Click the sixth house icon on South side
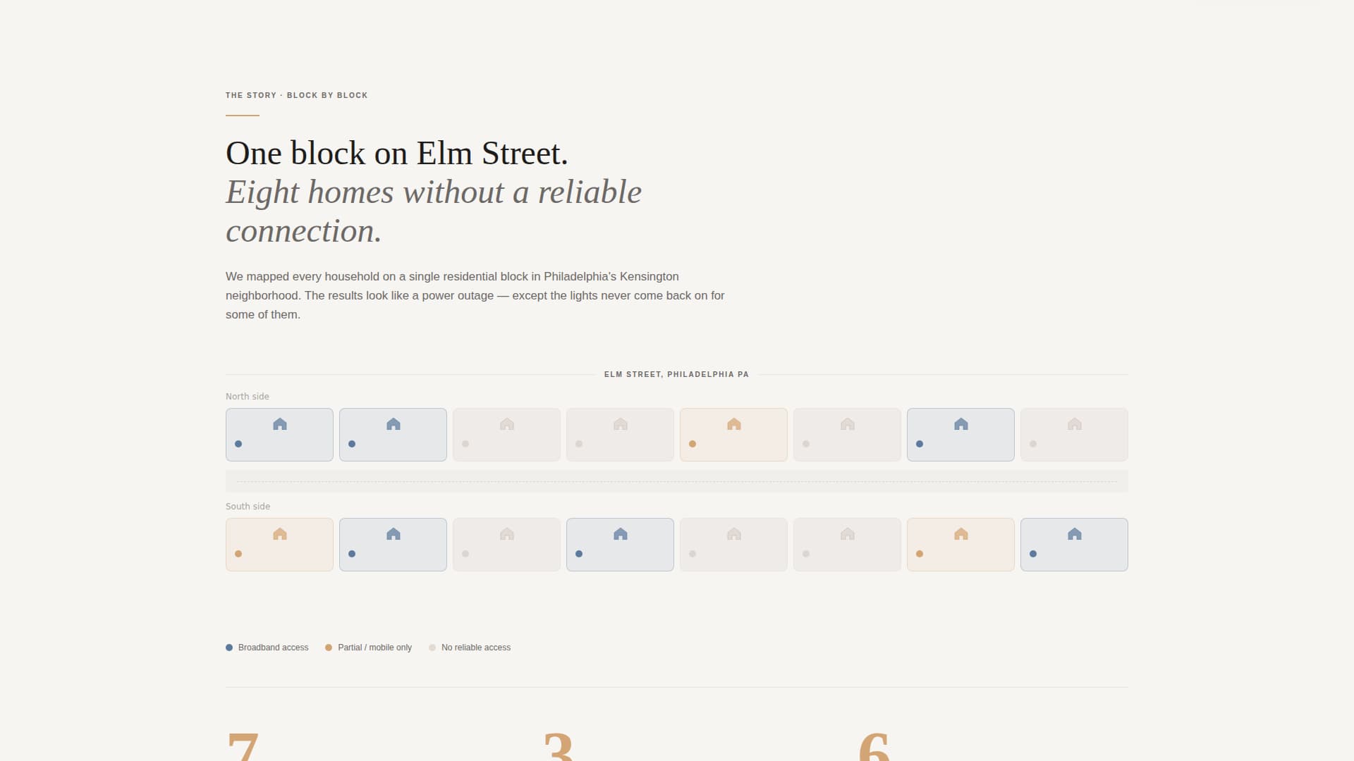Viewport: 1354px width, 761px height. coord(848,534)
